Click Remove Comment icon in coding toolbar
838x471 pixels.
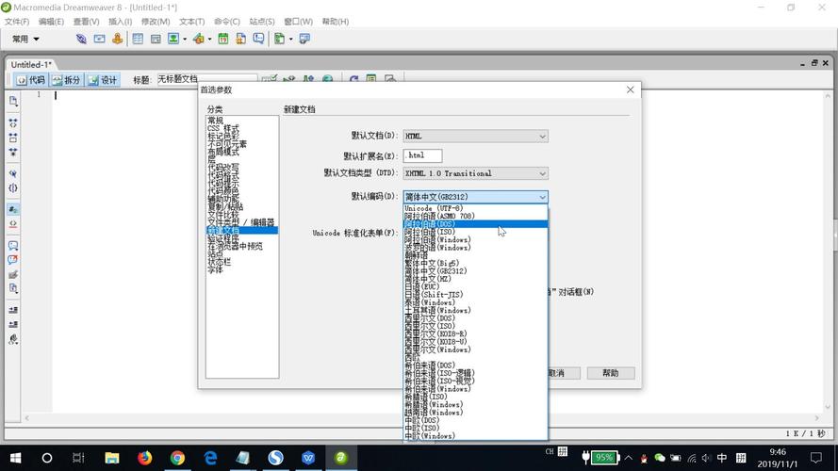(x=13, y=260)
